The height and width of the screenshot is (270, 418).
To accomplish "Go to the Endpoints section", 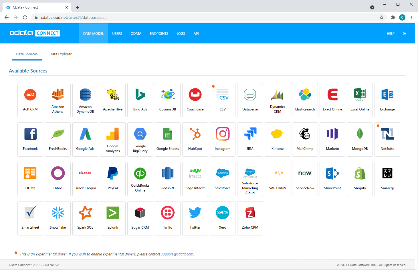I will (159, 34).
